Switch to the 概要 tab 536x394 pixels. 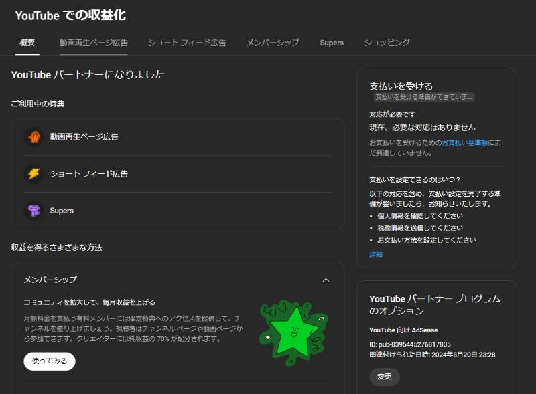tap(27, 43)
